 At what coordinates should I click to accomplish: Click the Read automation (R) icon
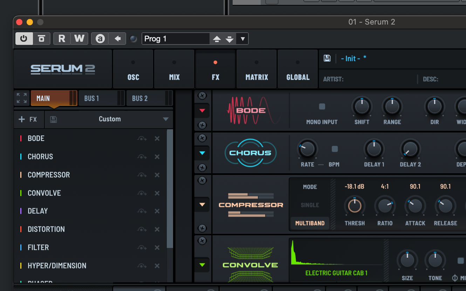pos(62,39)
